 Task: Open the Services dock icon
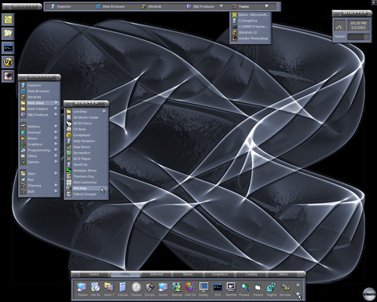(x=285, y=288)
